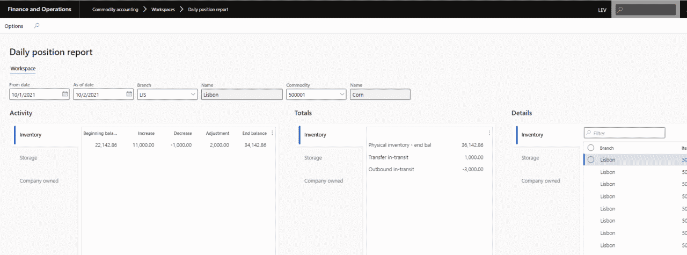Open the As of date calendar picker

point(129,94)
